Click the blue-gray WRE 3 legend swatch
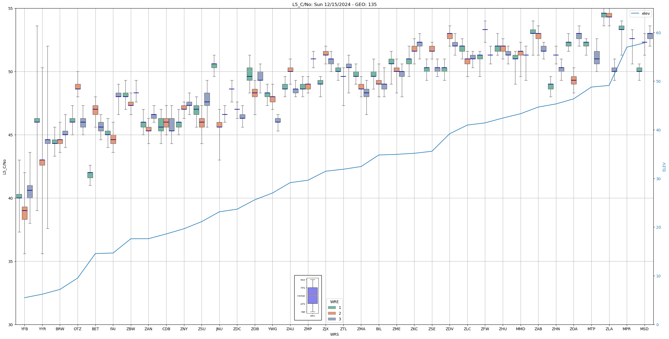Image resolution: width=669 pixels, height=339 pixels. tap(332, 319)
